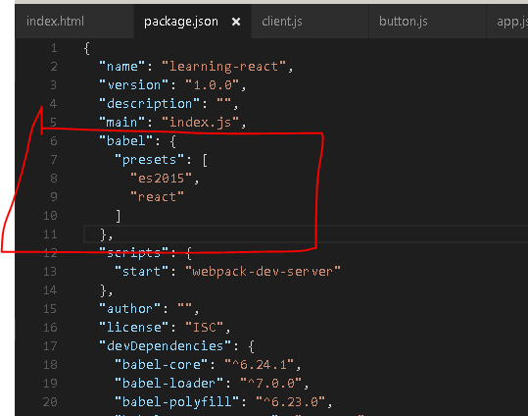Click the "devDependencies" key
The image size is (528, 416).
pos(165,345)
